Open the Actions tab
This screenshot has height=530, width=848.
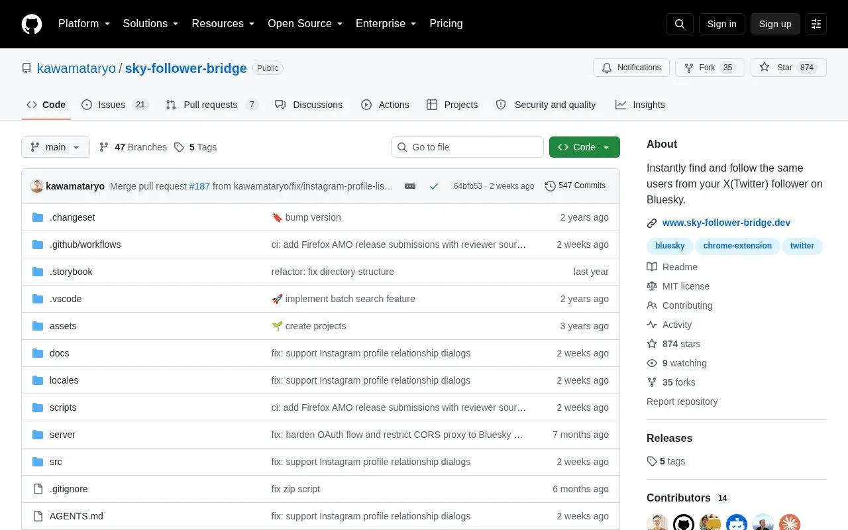coord(385,105)
